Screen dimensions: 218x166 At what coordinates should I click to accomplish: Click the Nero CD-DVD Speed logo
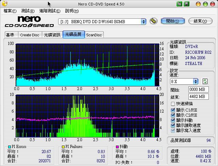[29, 21]
